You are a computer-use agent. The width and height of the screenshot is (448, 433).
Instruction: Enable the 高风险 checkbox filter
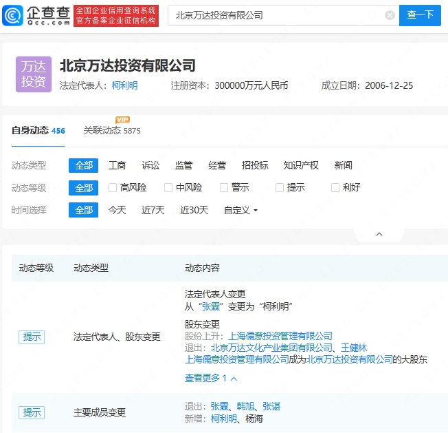[x=113, y=187]
